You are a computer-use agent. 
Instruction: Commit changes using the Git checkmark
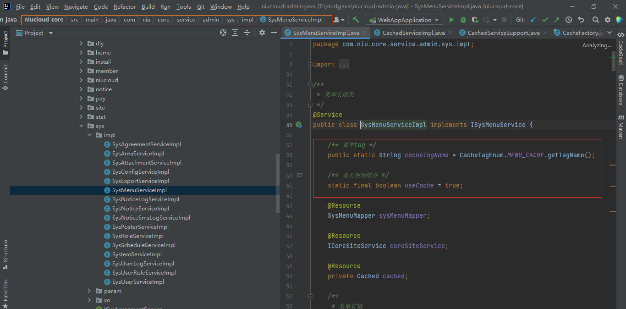(x=545, y=20)
